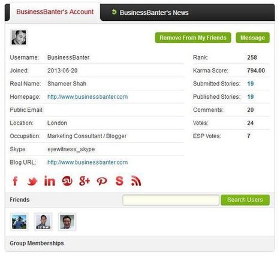Click the Search Users button

click(x=245, y=200)
